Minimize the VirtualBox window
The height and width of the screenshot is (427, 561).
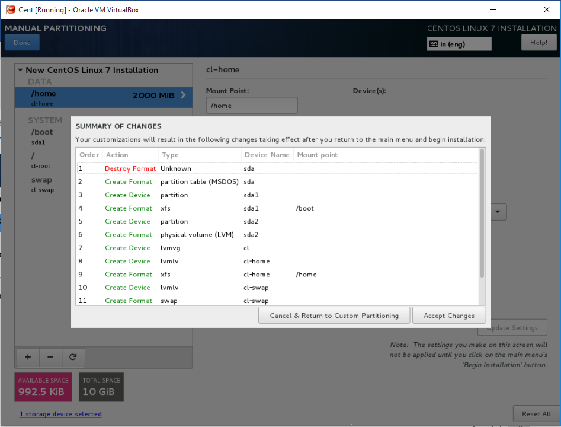click(493, 9)
